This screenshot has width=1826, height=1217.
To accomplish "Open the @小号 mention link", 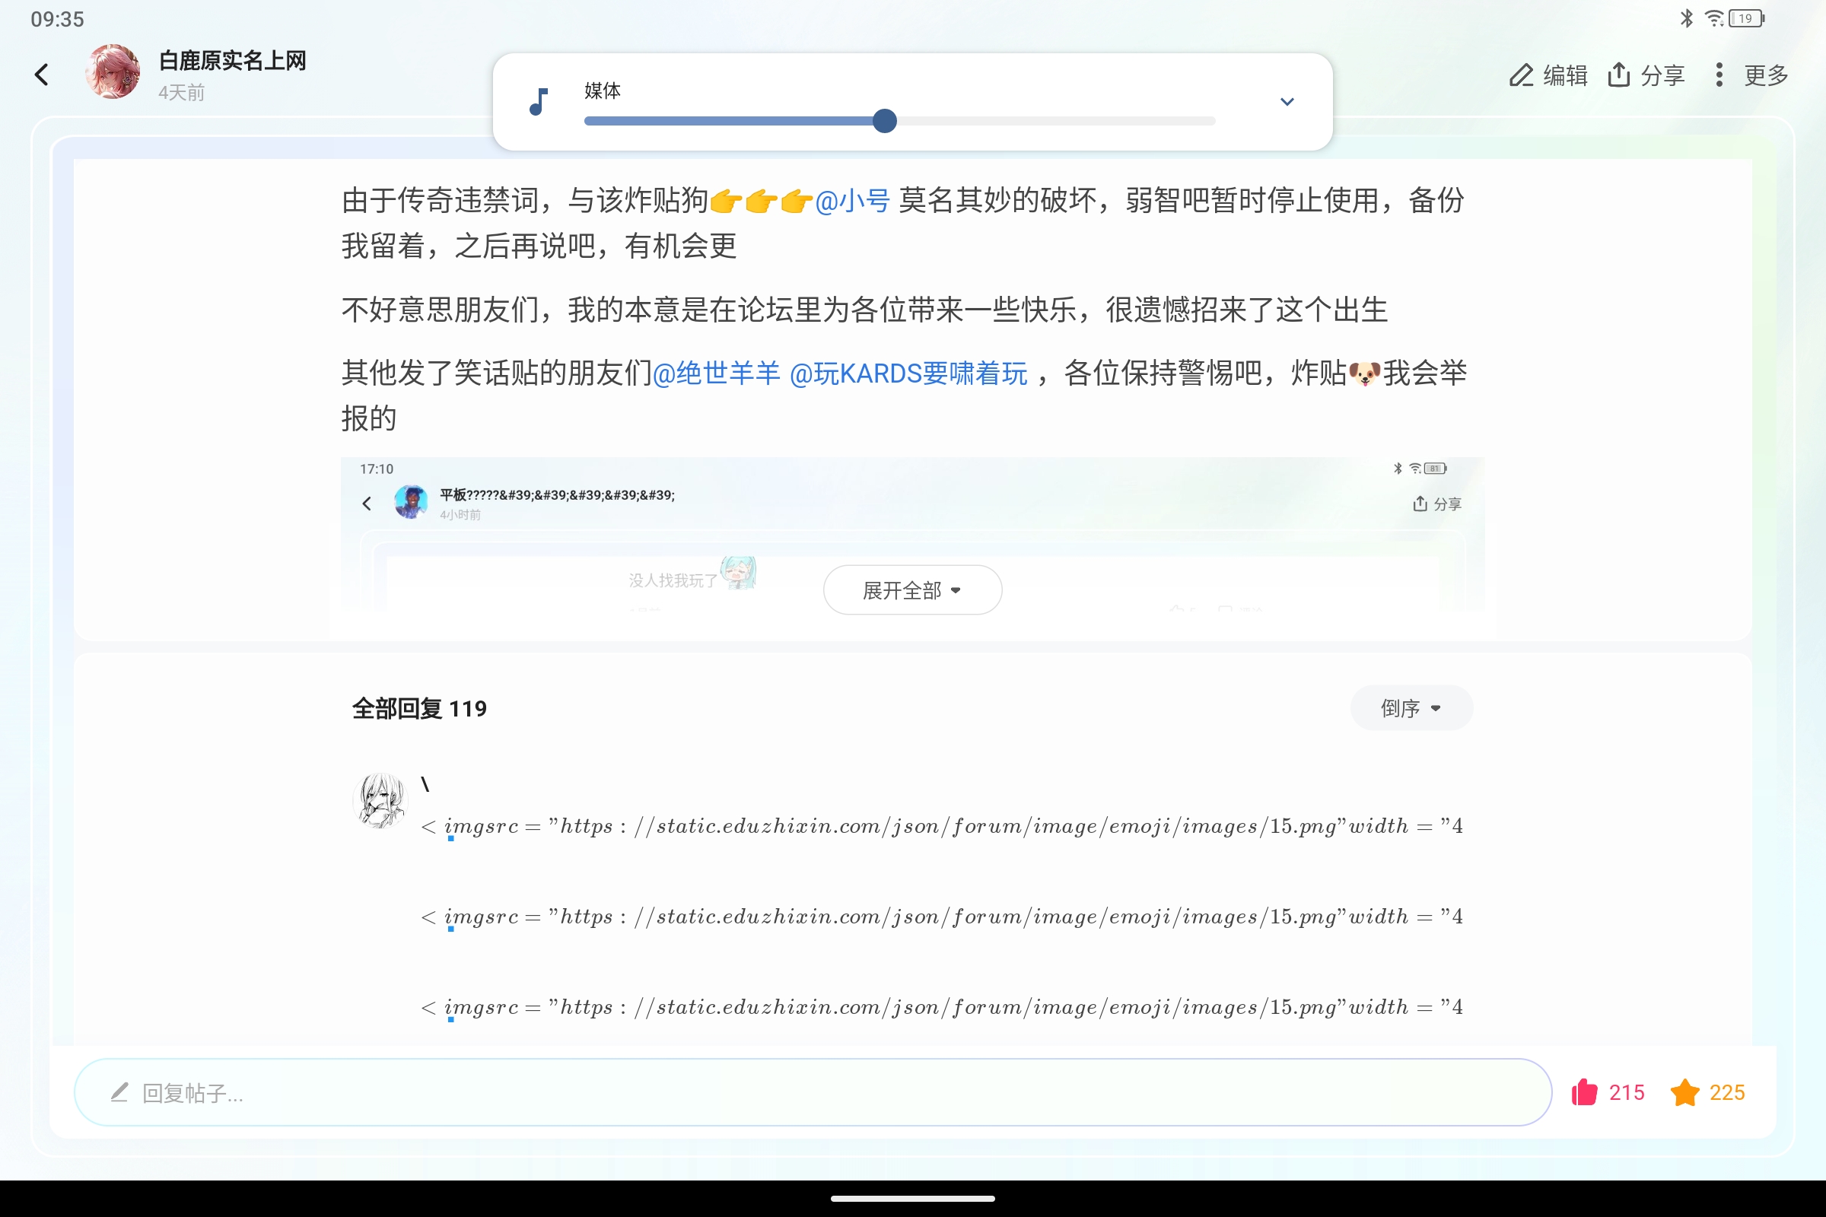I will click(851, 200).
